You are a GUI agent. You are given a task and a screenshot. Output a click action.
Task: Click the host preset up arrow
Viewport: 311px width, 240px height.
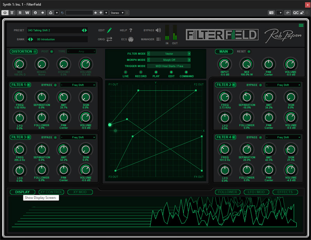click(96, 13)
